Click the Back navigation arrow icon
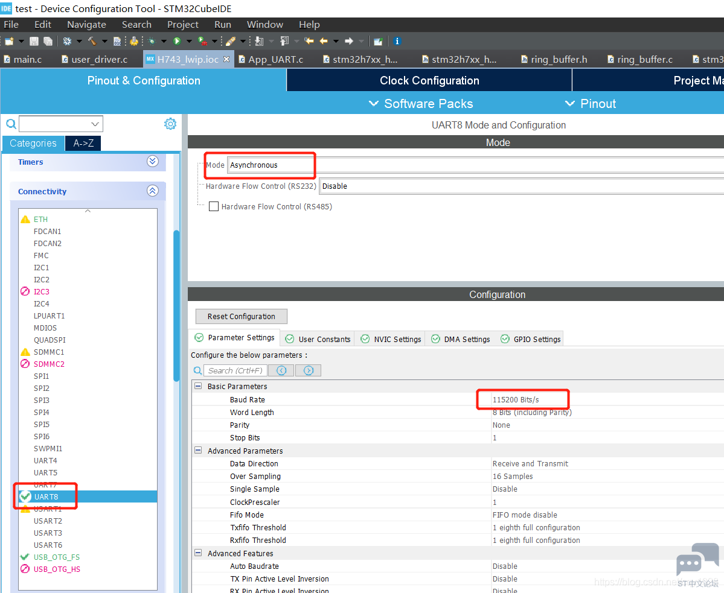The width and height of the screenshot is (724, 593). tap(324, 42)
